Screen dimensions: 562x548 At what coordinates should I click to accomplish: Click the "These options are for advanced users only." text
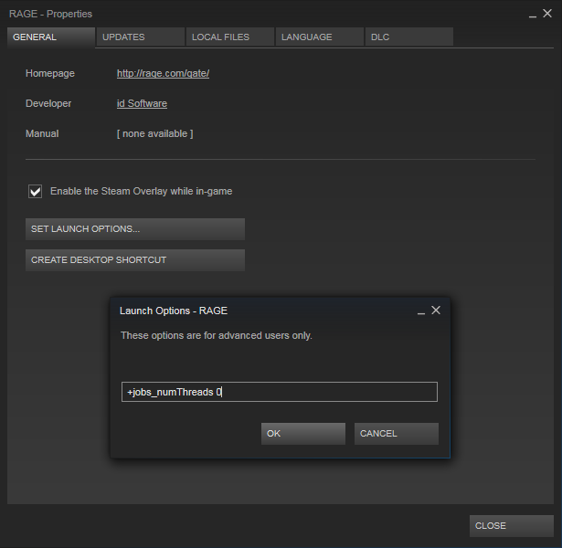click(x=217, y=335)
